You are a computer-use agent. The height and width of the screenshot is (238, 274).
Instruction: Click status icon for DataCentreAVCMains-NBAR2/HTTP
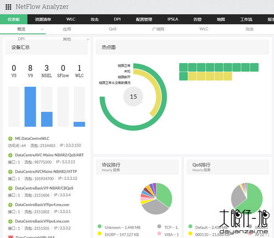click(x=10, y=172)
